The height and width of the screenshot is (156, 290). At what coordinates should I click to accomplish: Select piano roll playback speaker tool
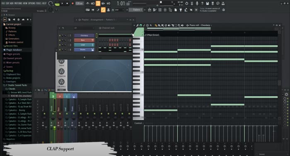pos(182,25)
